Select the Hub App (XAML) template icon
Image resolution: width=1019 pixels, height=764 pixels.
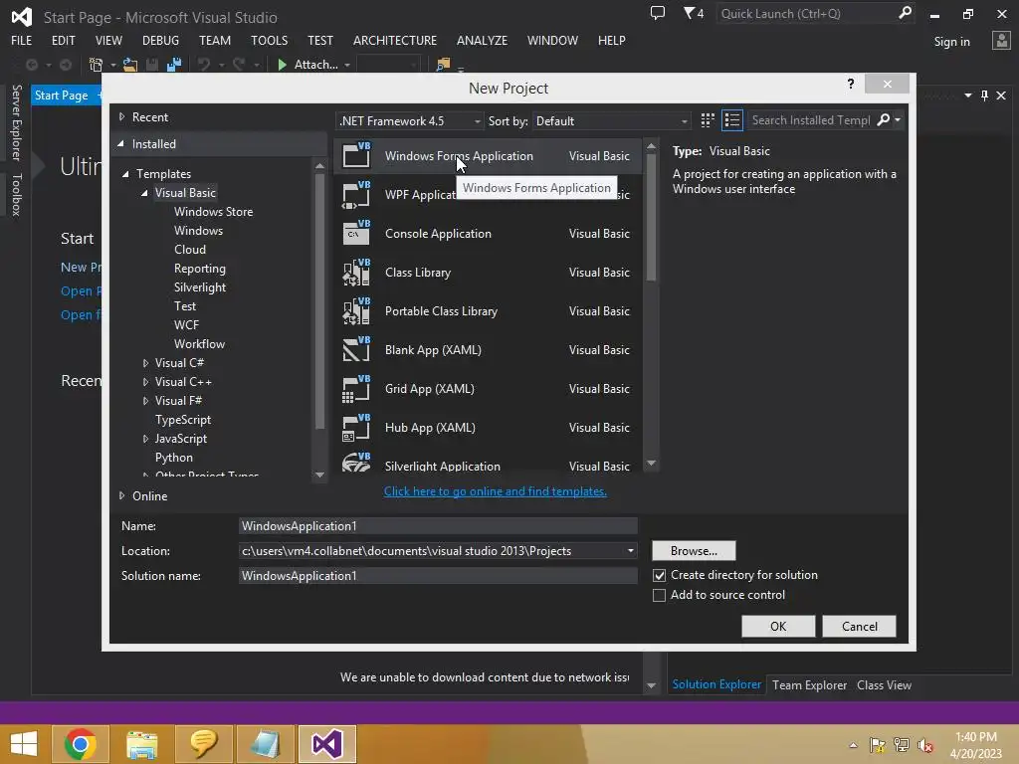[356, 428]
